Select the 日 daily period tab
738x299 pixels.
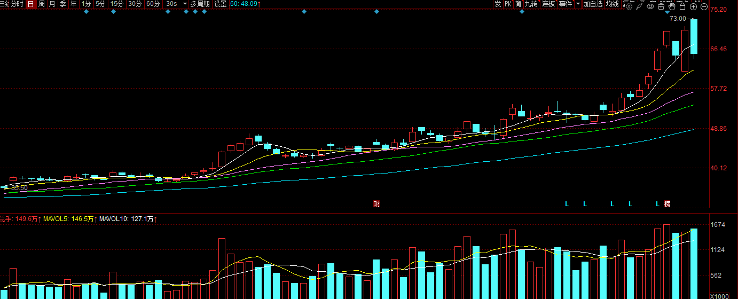click(x=30, y=4)
